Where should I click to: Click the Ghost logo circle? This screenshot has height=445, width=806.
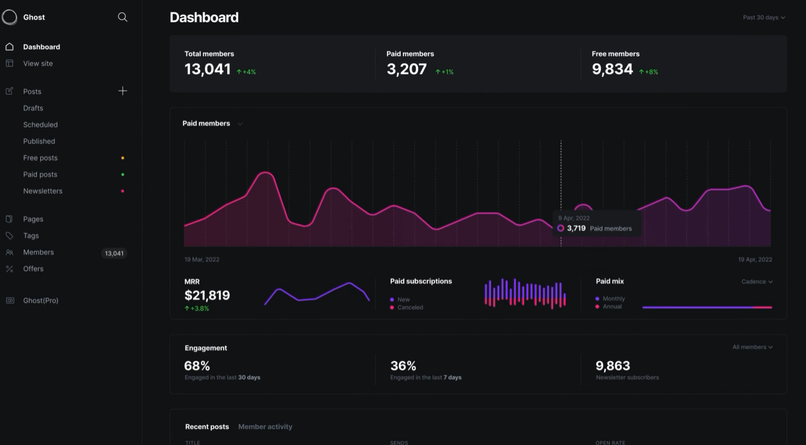(9, 17)
